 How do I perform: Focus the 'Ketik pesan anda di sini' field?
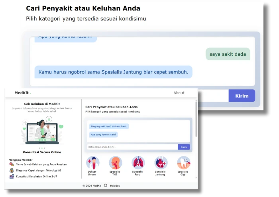click(132, 147)
